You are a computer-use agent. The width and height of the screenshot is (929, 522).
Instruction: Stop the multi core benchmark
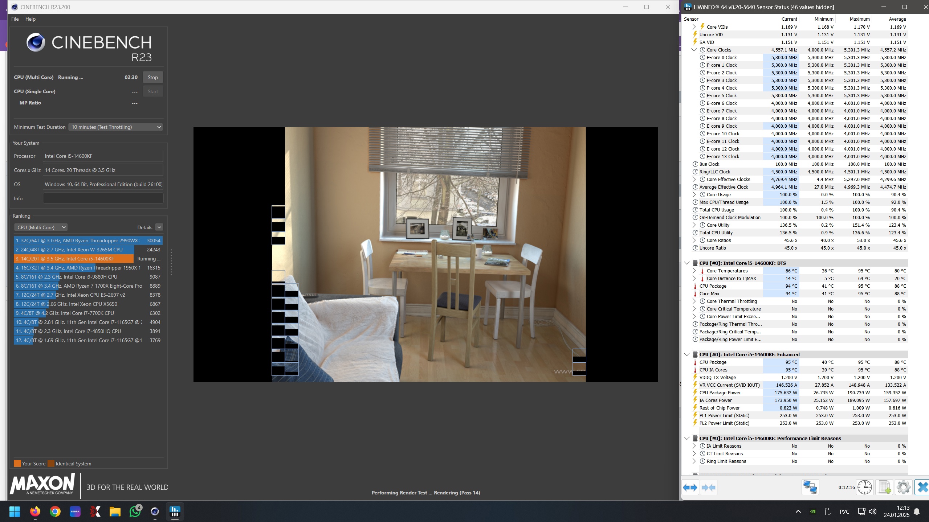pyautogui.click(x=152, y=77)
